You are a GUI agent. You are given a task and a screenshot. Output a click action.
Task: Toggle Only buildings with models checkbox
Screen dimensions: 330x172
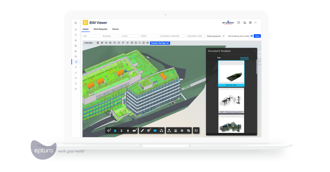point(252,36)
